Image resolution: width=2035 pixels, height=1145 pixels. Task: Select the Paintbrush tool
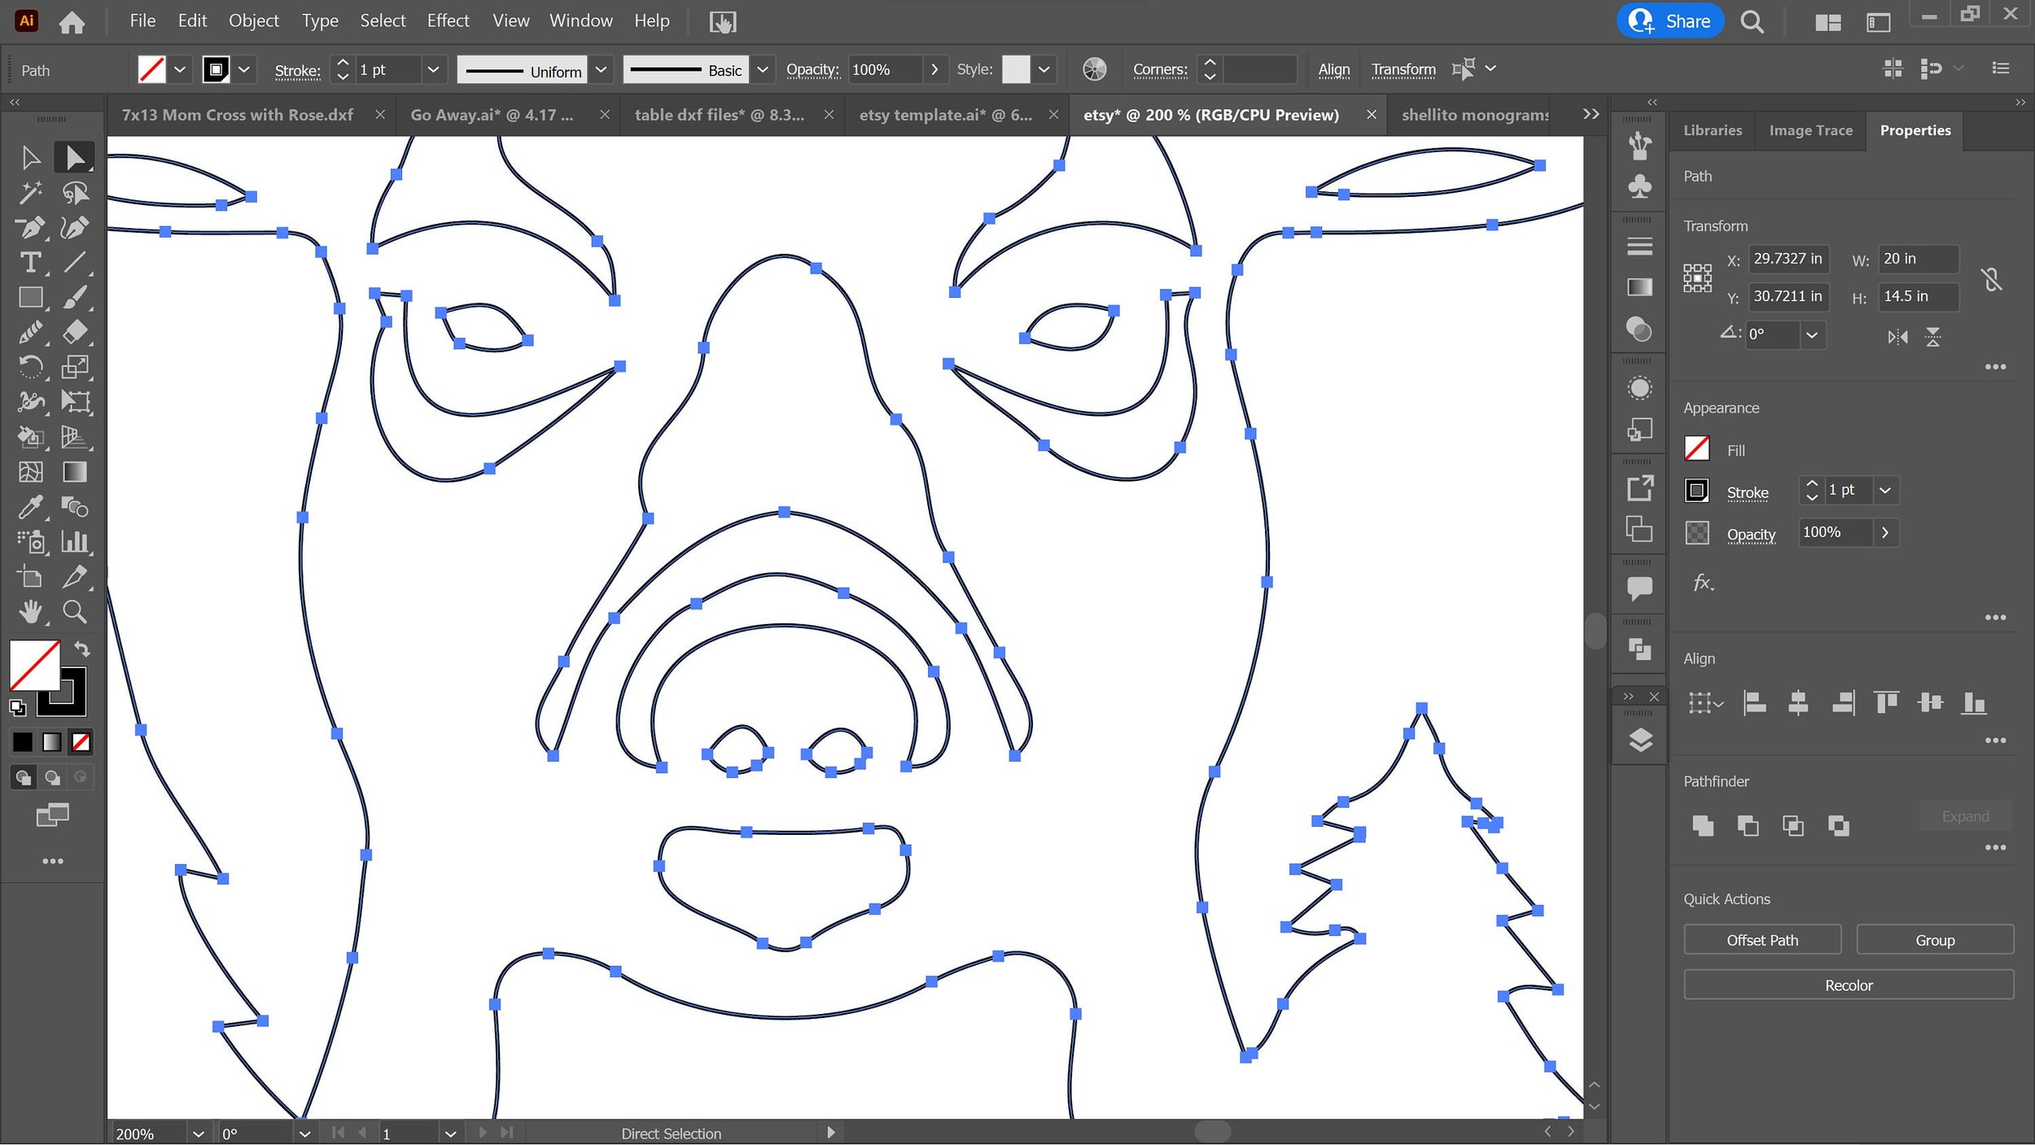point(75,297)
